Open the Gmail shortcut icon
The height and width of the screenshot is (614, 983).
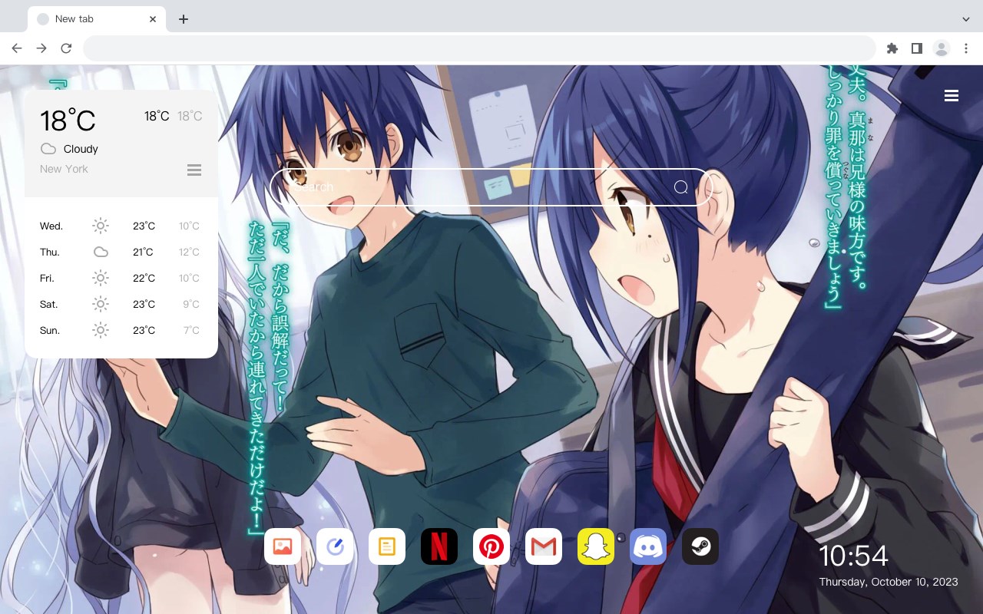544,546
